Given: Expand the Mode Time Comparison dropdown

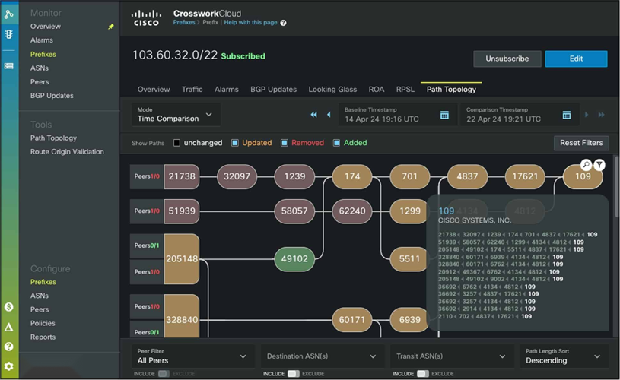Looking at the screenshot, I should pyautogui.click(x=176, y=115).
